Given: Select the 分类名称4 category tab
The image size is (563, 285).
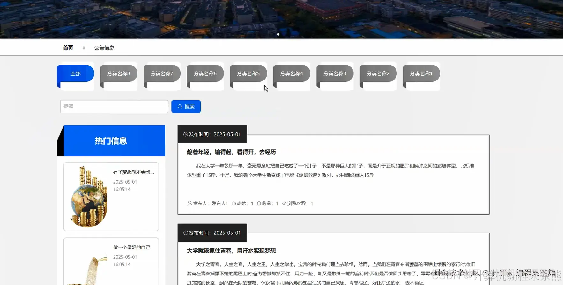Looking at the screenshot, I should [x=292, y=73].
